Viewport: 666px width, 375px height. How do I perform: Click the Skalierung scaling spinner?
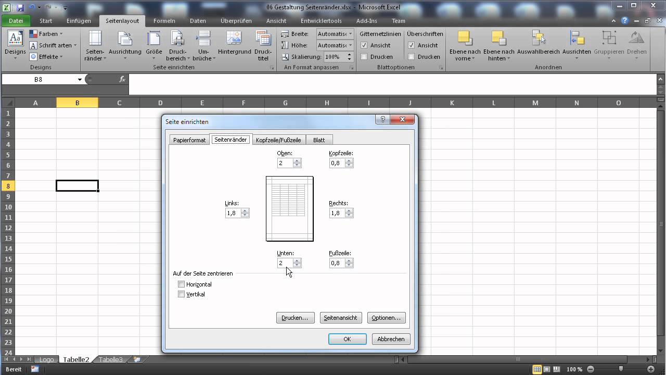pos(350,57)
